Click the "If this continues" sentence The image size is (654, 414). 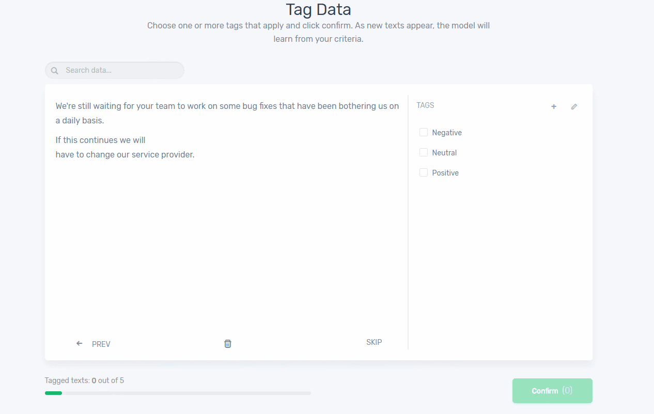(x=125, y=147)
